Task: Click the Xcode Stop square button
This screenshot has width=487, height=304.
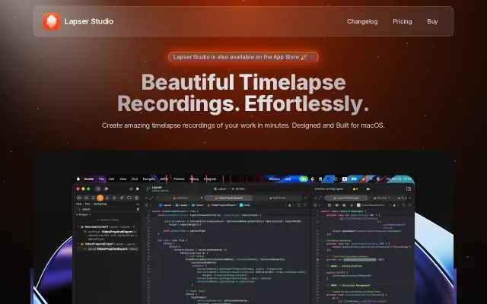Action: point(131,188)
